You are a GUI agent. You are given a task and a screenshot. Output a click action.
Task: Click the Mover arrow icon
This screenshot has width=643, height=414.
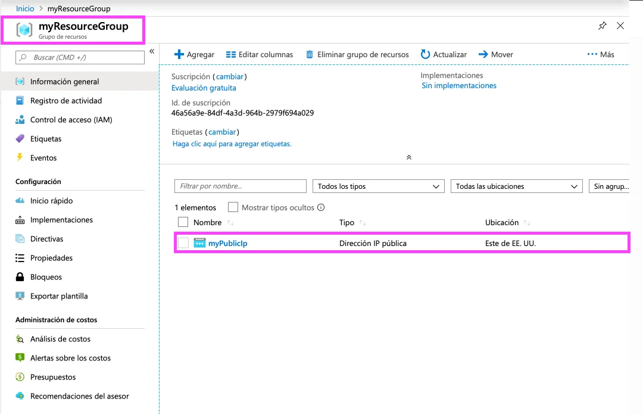(483, 55)
